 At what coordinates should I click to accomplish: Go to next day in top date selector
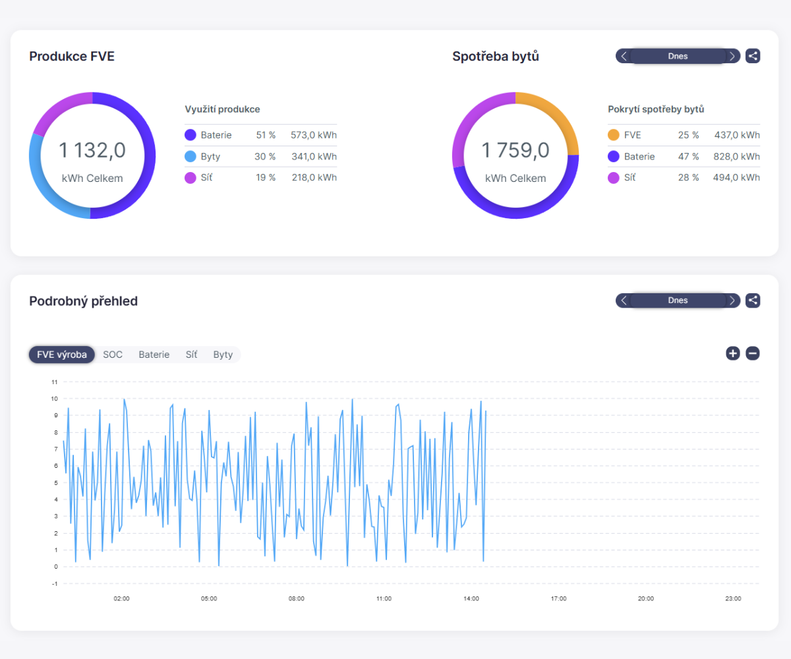[x=732, y=56]
